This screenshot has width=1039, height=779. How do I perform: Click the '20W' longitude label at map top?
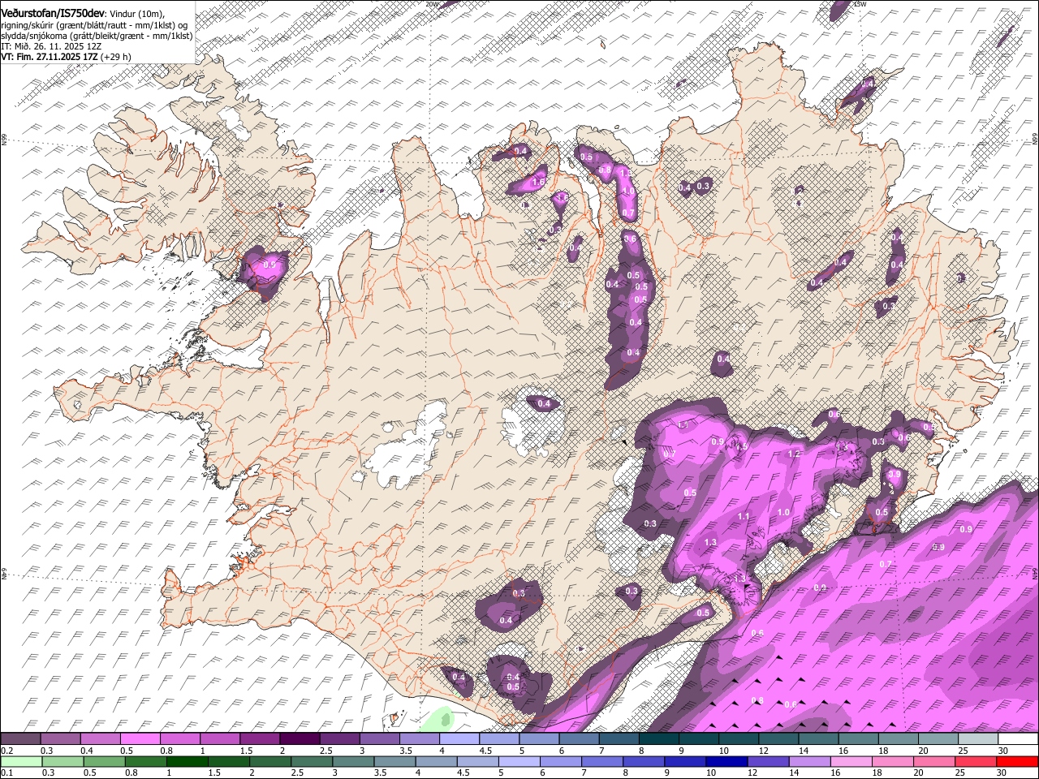tap(432, 4)
